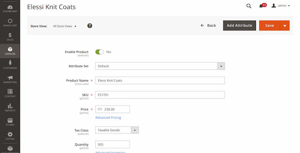Open the Dashboard sidebar icon
This screenshot has width=300, height=153.
pyautogui.click(x=10, y=8)
